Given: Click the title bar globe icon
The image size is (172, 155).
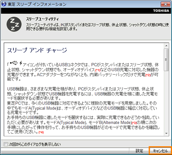Looking at the screenshot, I should point(4,4).
